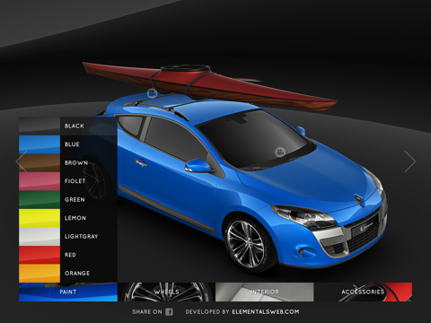Open the Wheels tab
The height and width of the screenshot is (323, 431).
click(166, 292)
